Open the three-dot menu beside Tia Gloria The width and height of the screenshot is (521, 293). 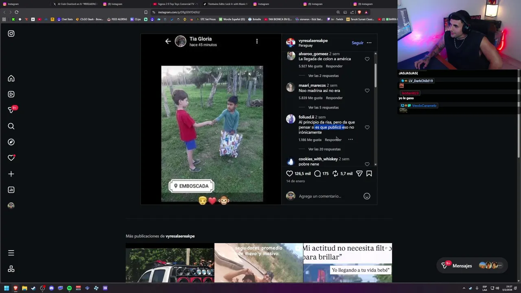coord(257,41)
